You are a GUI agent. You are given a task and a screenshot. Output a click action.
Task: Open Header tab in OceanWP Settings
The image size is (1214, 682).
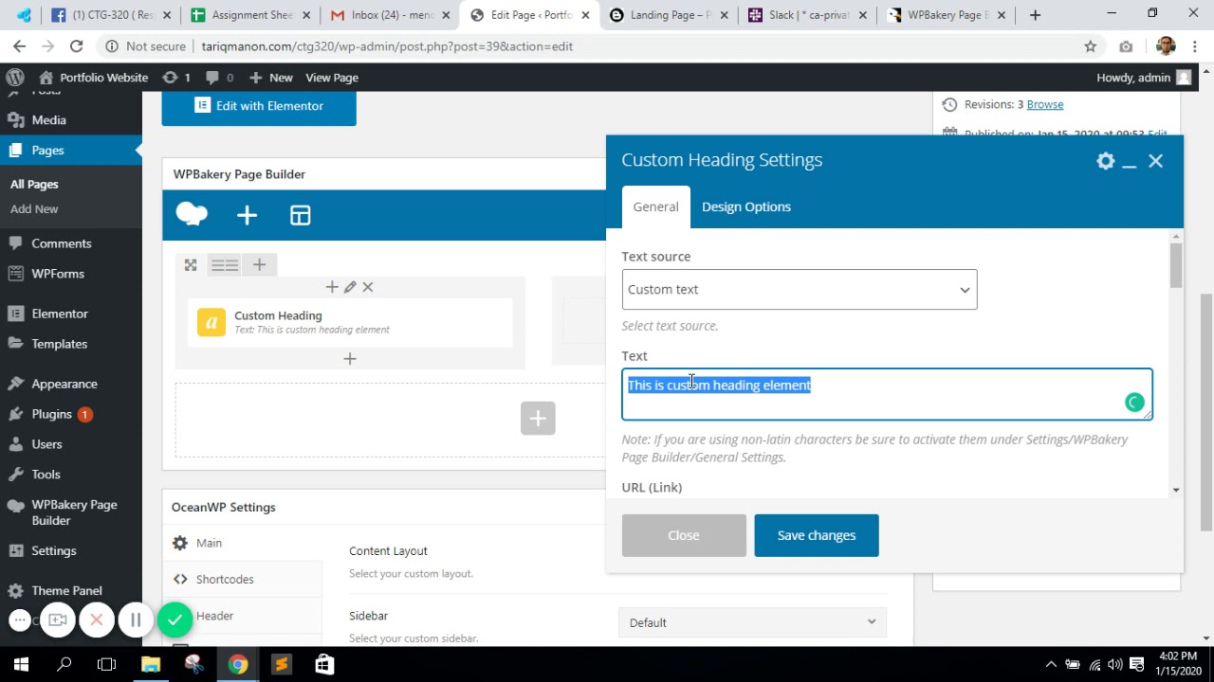243,616
